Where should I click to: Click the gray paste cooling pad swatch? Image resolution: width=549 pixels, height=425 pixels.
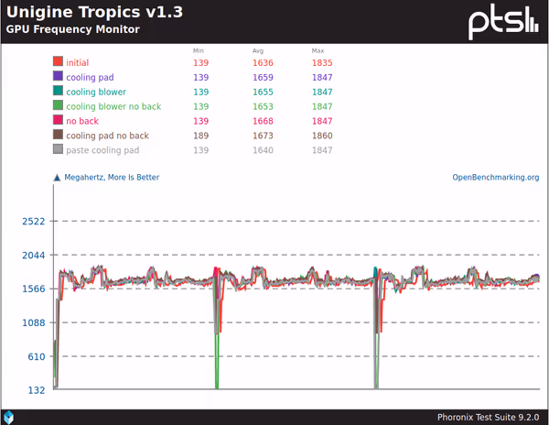pos(59,149)
